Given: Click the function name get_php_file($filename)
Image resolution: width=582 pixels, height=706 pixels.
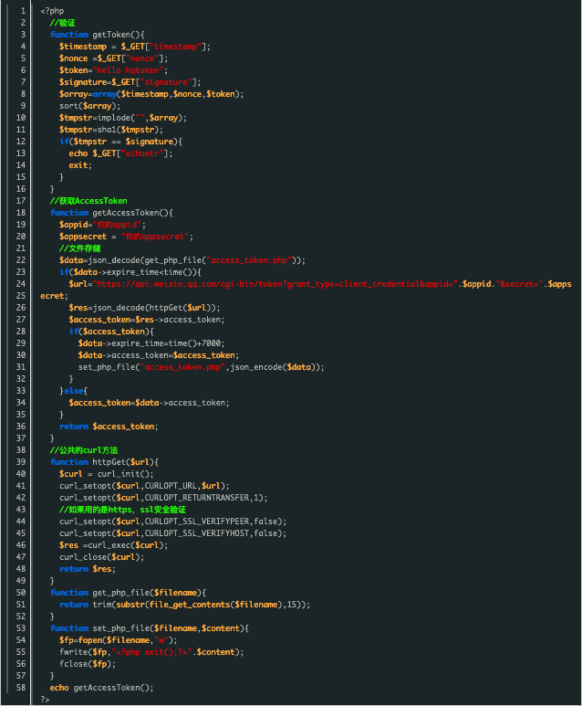Looking at the screenshot, I should (147, 593).
